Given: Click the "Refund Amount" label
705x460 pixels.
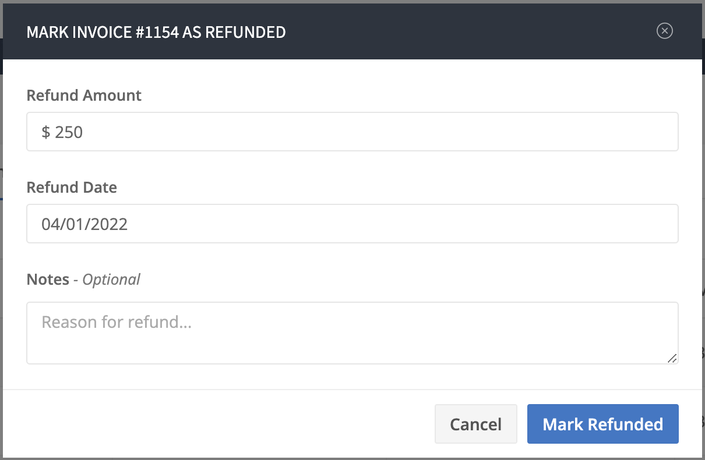Looking at the screenshot, I should pyautogui.click(x=84, y=95).
